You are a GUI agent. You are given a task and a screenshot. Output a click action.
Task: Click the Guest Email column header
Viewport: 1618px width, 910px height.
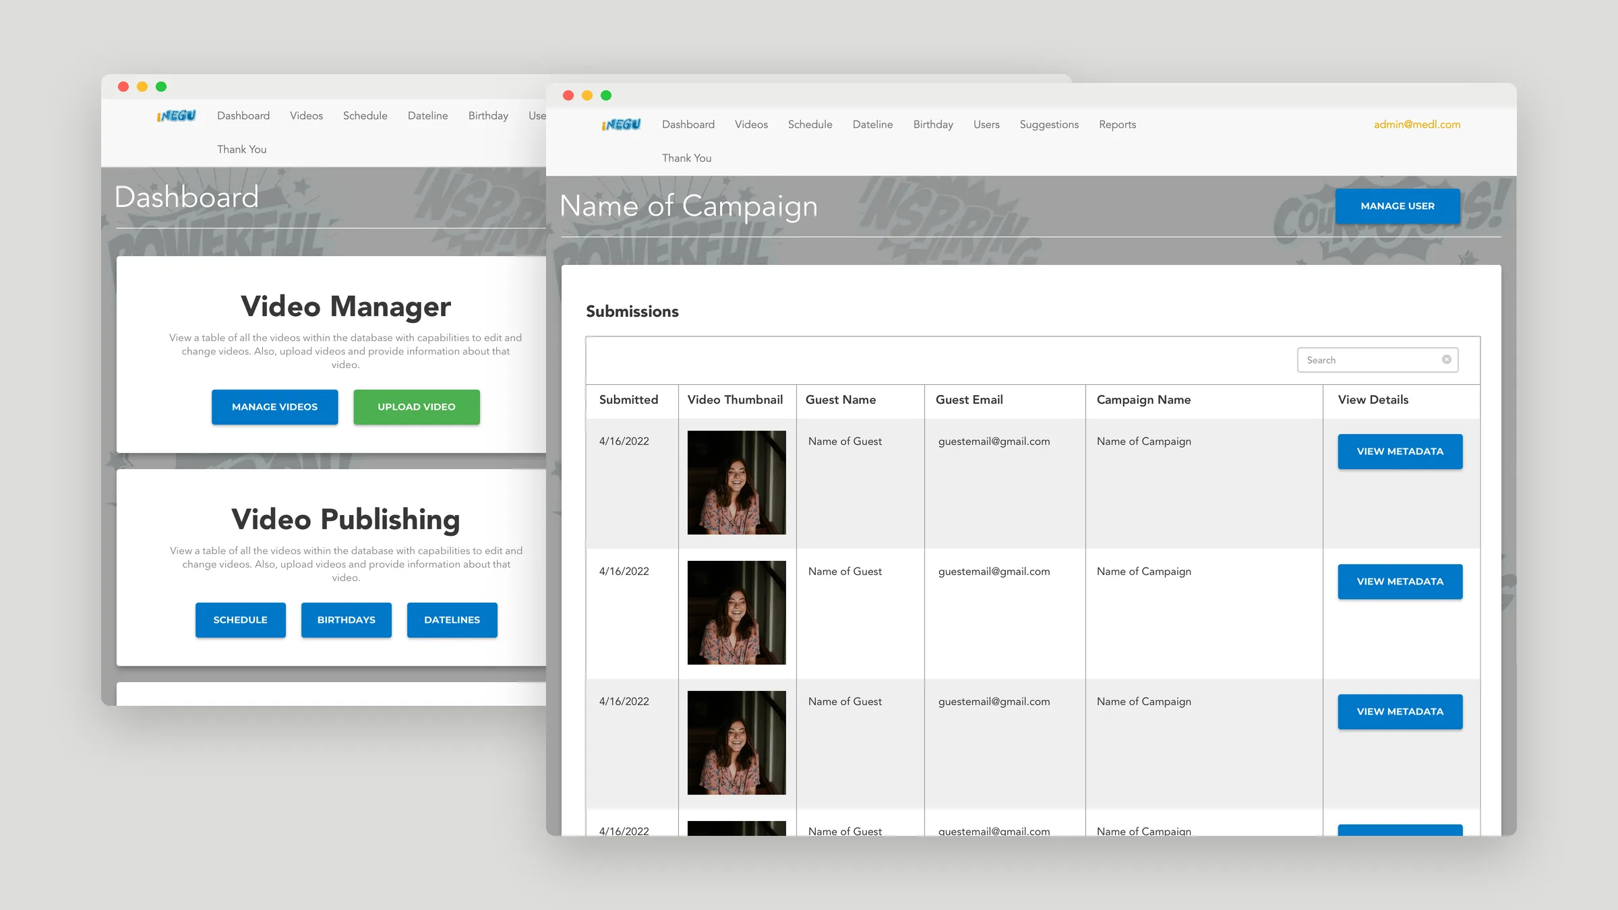point(969,400)
